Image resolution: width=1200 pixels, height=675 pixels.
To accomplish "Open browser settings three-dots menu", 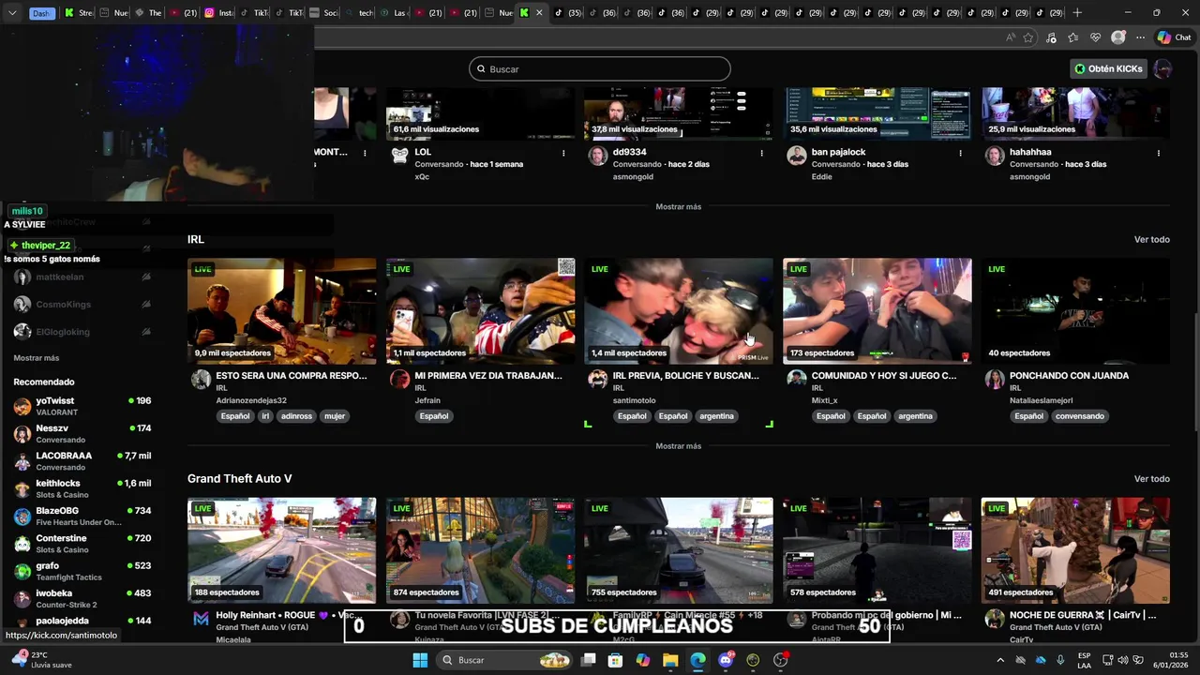I will (1140, 37).
